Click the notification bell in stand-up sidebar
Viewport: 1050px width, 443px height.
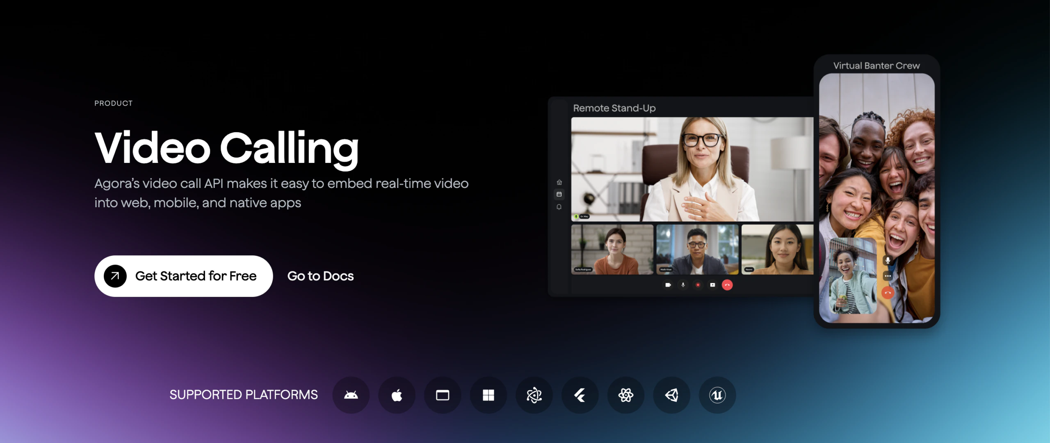pyautogui.click(x=559, y=207)
